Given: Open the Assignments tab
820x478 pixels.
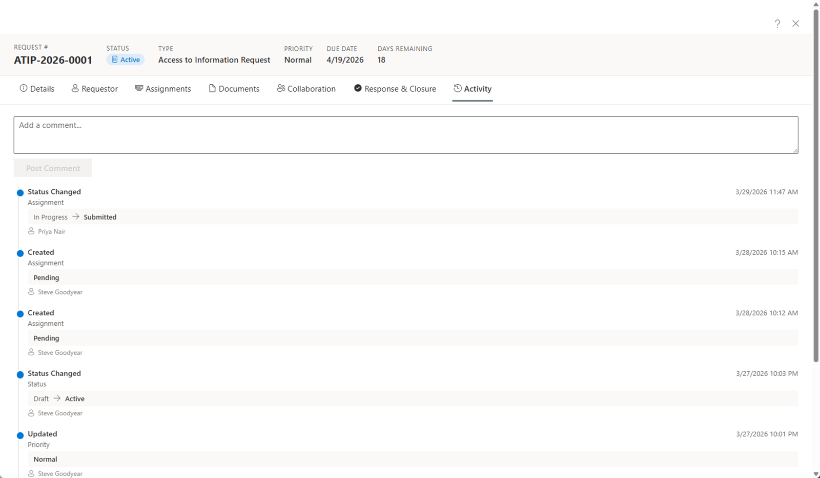Looking at the screenshot, I should pyautogui.click(x=163, y=89).
